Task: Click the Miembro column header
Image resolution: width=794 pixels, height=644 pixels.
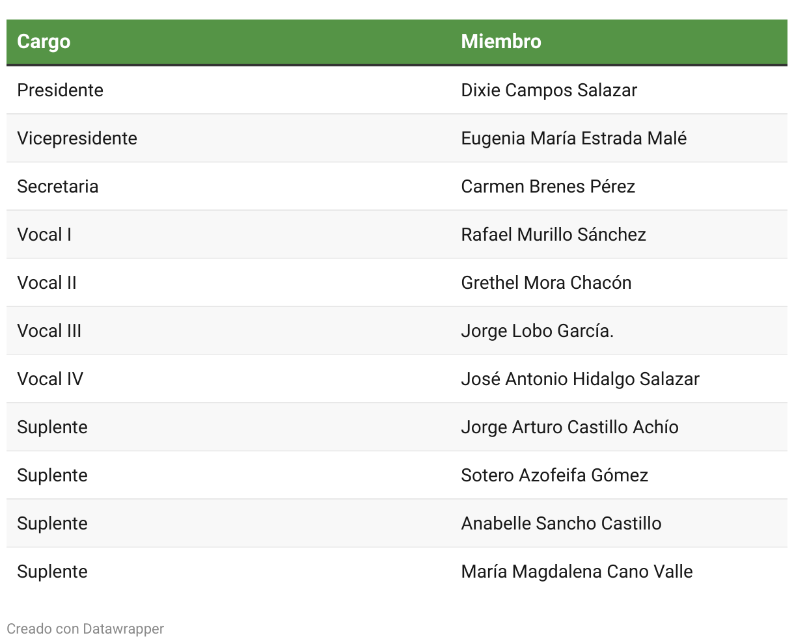Action: coord(500,42)
